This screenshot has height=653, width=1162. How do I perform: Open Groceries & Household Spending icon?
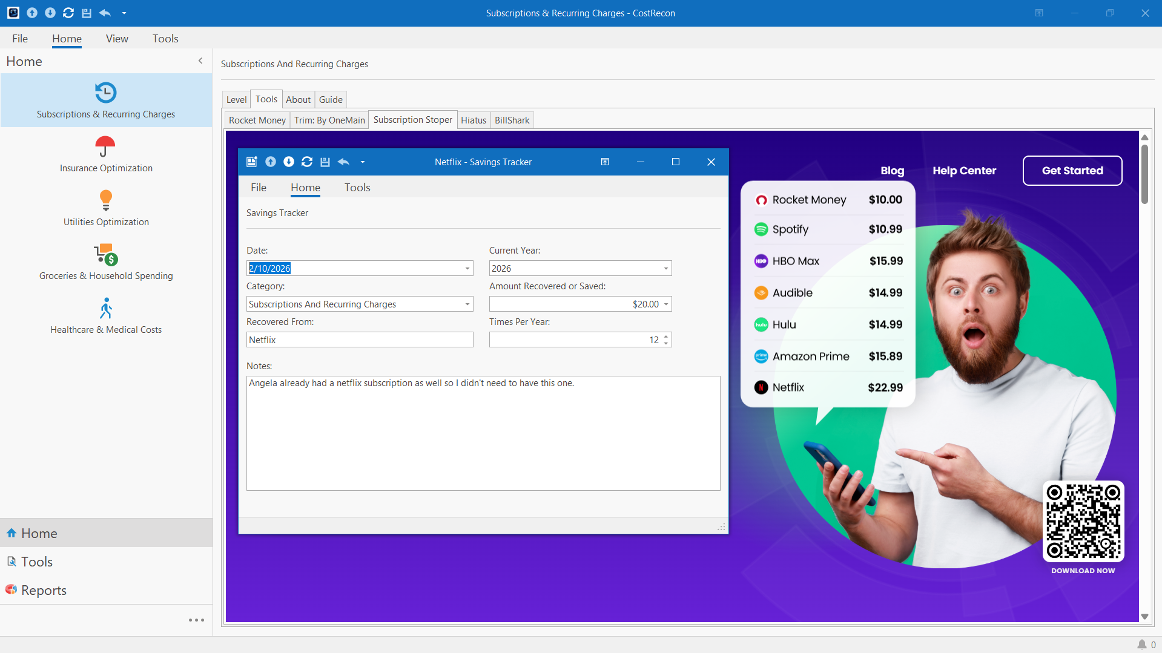pyautogui.click(x=105, y=254)
